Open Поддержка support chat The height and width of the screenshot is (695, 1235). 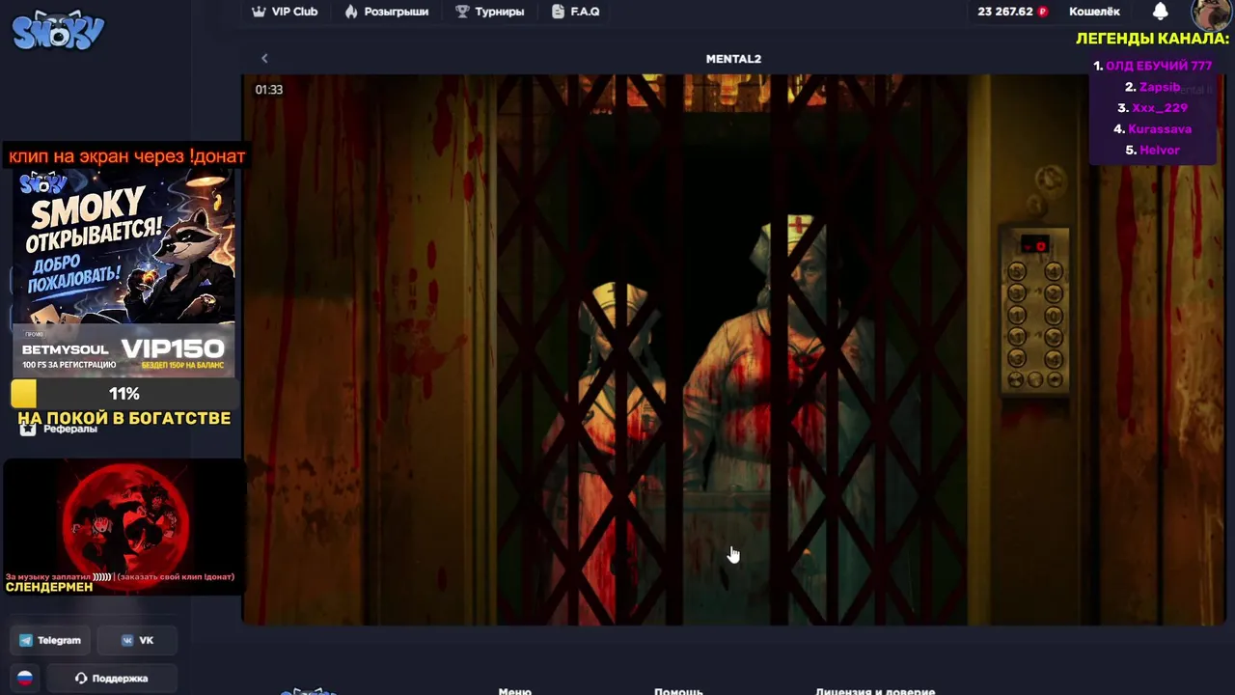coord(111,678)
